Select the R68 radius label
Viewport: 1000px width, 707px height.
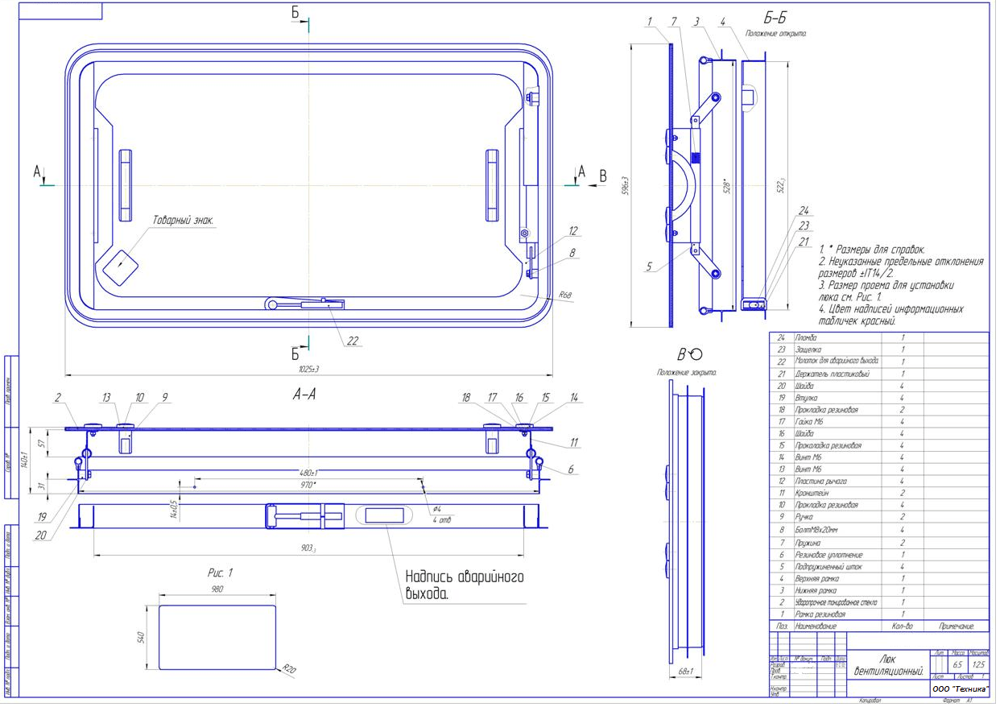[565, 296]
